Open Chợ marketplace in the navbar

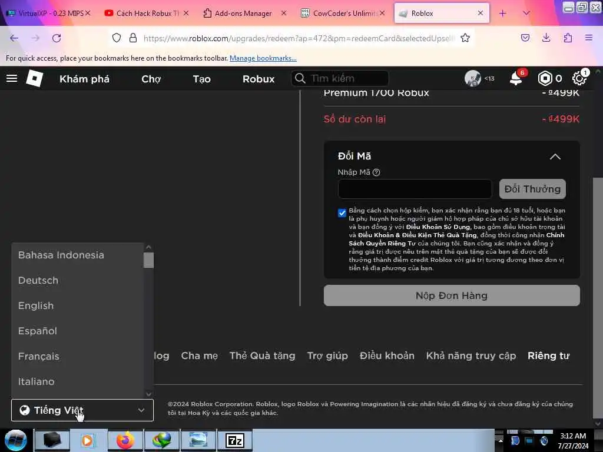tap(151, 79)
